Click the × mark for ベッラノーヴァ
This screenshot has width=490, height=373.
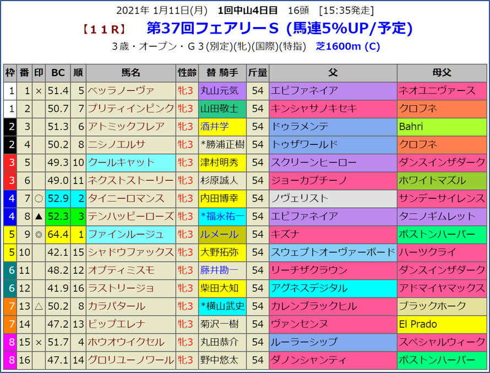click(x=39, y=90)
